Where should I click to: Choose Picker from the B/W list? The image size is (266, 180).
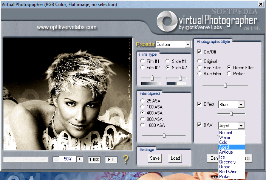pyautogui.click(x=232, y=177)
